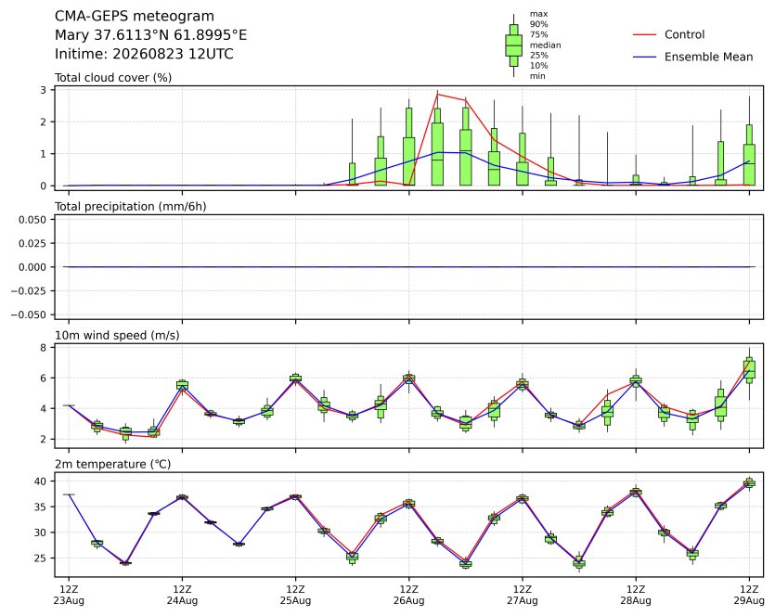The height and width of the screenshot is (616, 775).
Task: Click the '10%' percentile legend label
Action: 538,66
